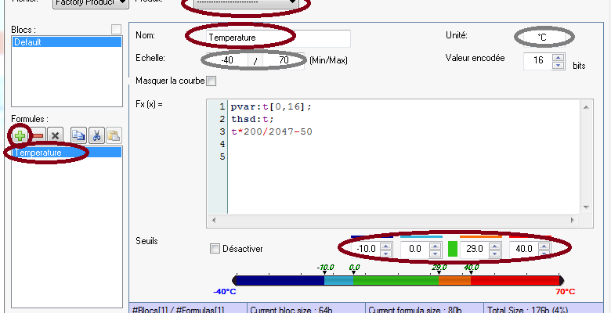Decrease the 29.0 threshold value

pos(495,254)
